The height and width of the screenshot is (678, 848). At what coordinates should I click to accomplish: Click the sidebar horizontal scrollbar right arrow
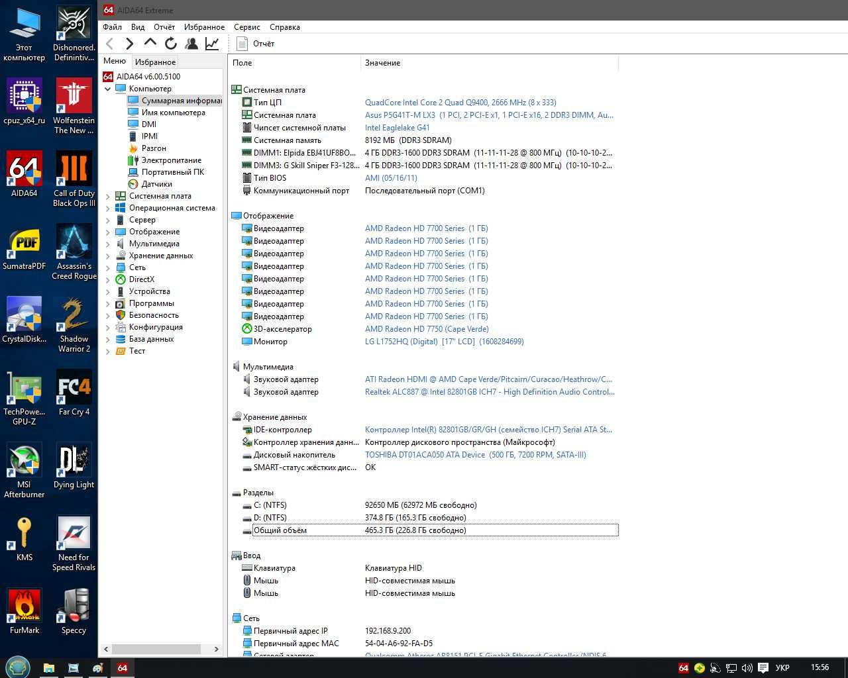pyautogui.click(x=216, y=650)
